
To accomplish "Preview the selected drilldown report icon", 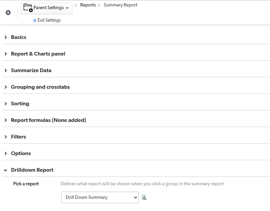I will [144, 197].
